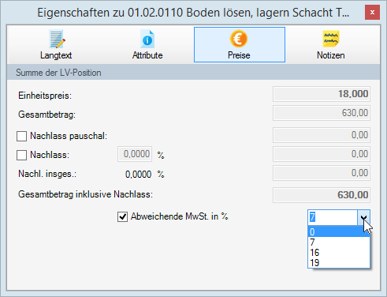Click the Nachlass percent field 0,0000
The image size is (387, 297).
(135, 154)
